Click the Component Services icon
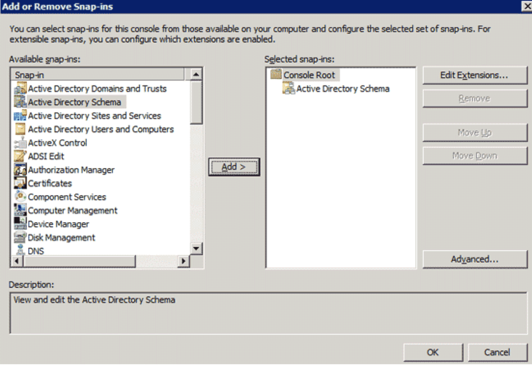532x367 pixels. [x=20, y=197]
